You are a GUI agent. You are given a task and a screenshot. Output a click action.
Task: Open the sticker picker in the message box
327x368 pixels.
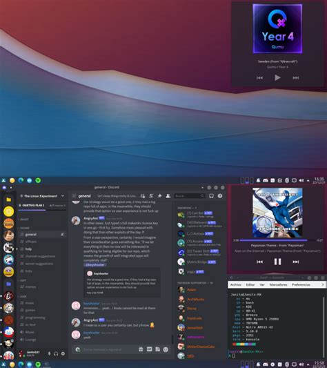(x=157, y=349)
